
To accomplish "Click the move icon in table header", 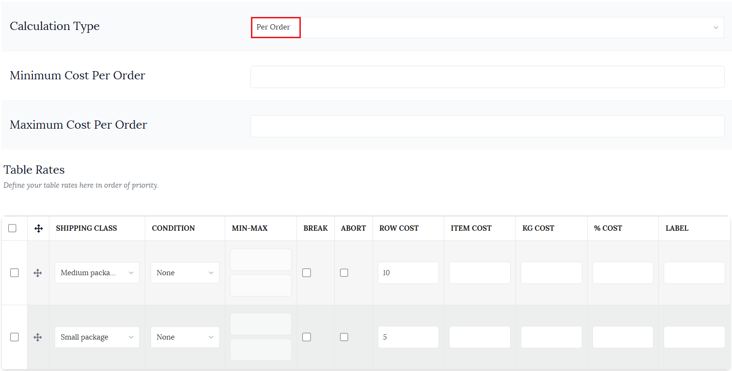I will pyautogui.click(x=39, y=228).
